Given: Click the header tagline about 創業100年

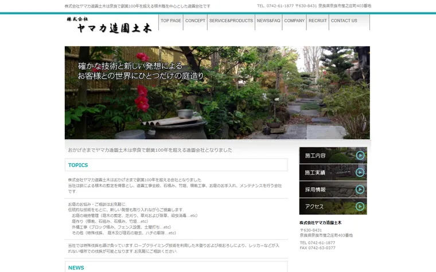Looking at the screenshot, I should coord(137,6).
